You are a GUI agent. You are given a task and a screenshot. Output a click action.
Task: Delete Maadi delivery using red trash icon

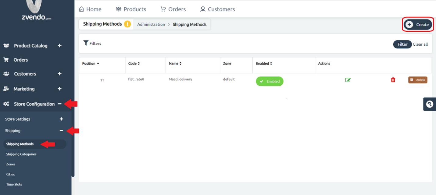393,80
